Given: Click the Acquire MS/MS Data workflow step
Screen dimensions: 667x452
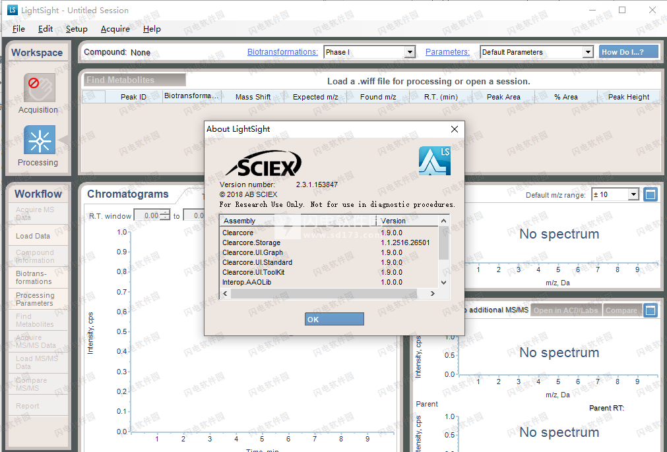Looking at the screenshot, I should click(x=38, y=341).
